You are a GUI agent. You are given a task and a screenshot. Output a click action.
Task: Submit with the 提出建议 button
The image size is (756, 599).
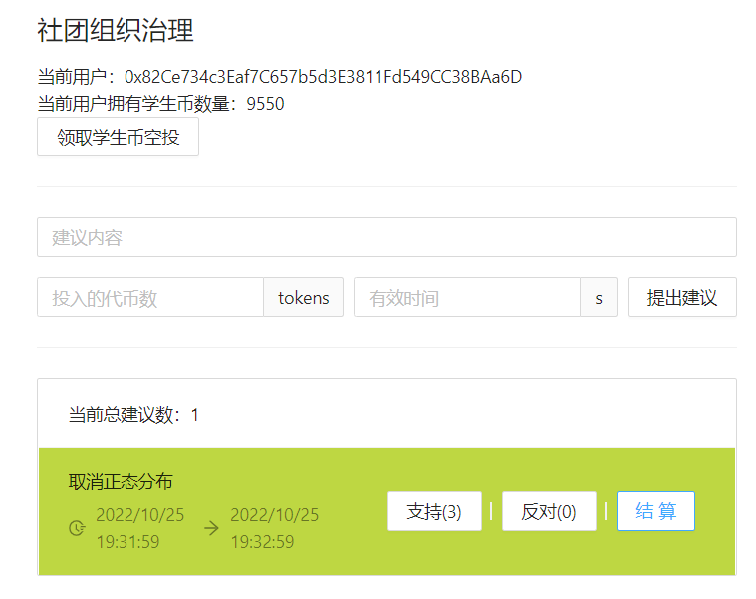point(681,297)
